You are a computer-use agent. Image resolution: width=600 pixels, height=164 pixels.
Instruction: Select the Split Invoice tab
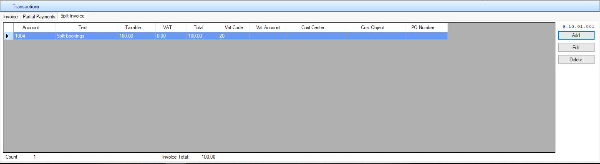pos(73,16)
